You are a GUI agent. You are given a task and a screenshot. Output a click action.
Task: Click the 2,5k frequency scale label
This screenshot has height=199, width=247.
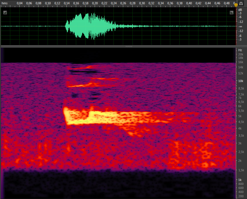(x=241, y=152)
